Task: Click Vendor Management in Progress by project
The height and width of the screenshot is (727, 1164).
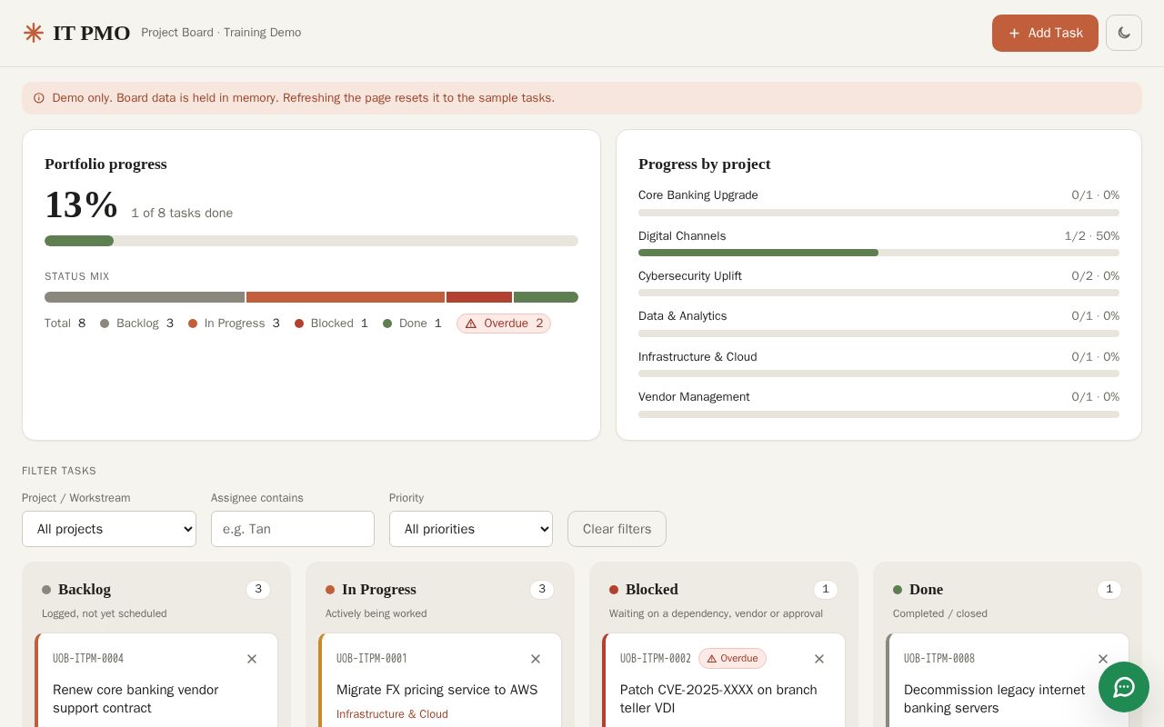Action: 694,397
